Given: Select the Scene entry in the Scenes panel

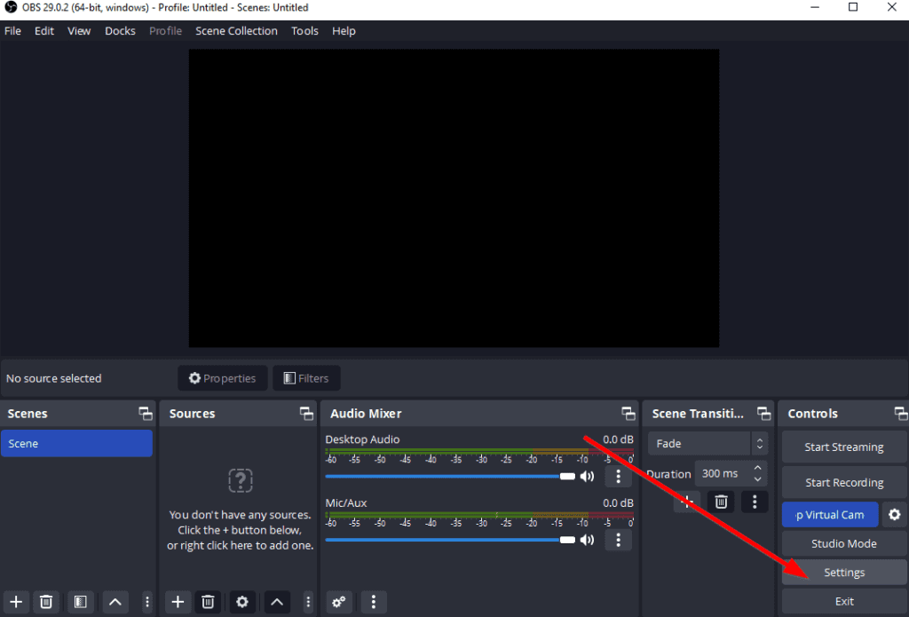Looking at the screenshot, I should point(77,443).
